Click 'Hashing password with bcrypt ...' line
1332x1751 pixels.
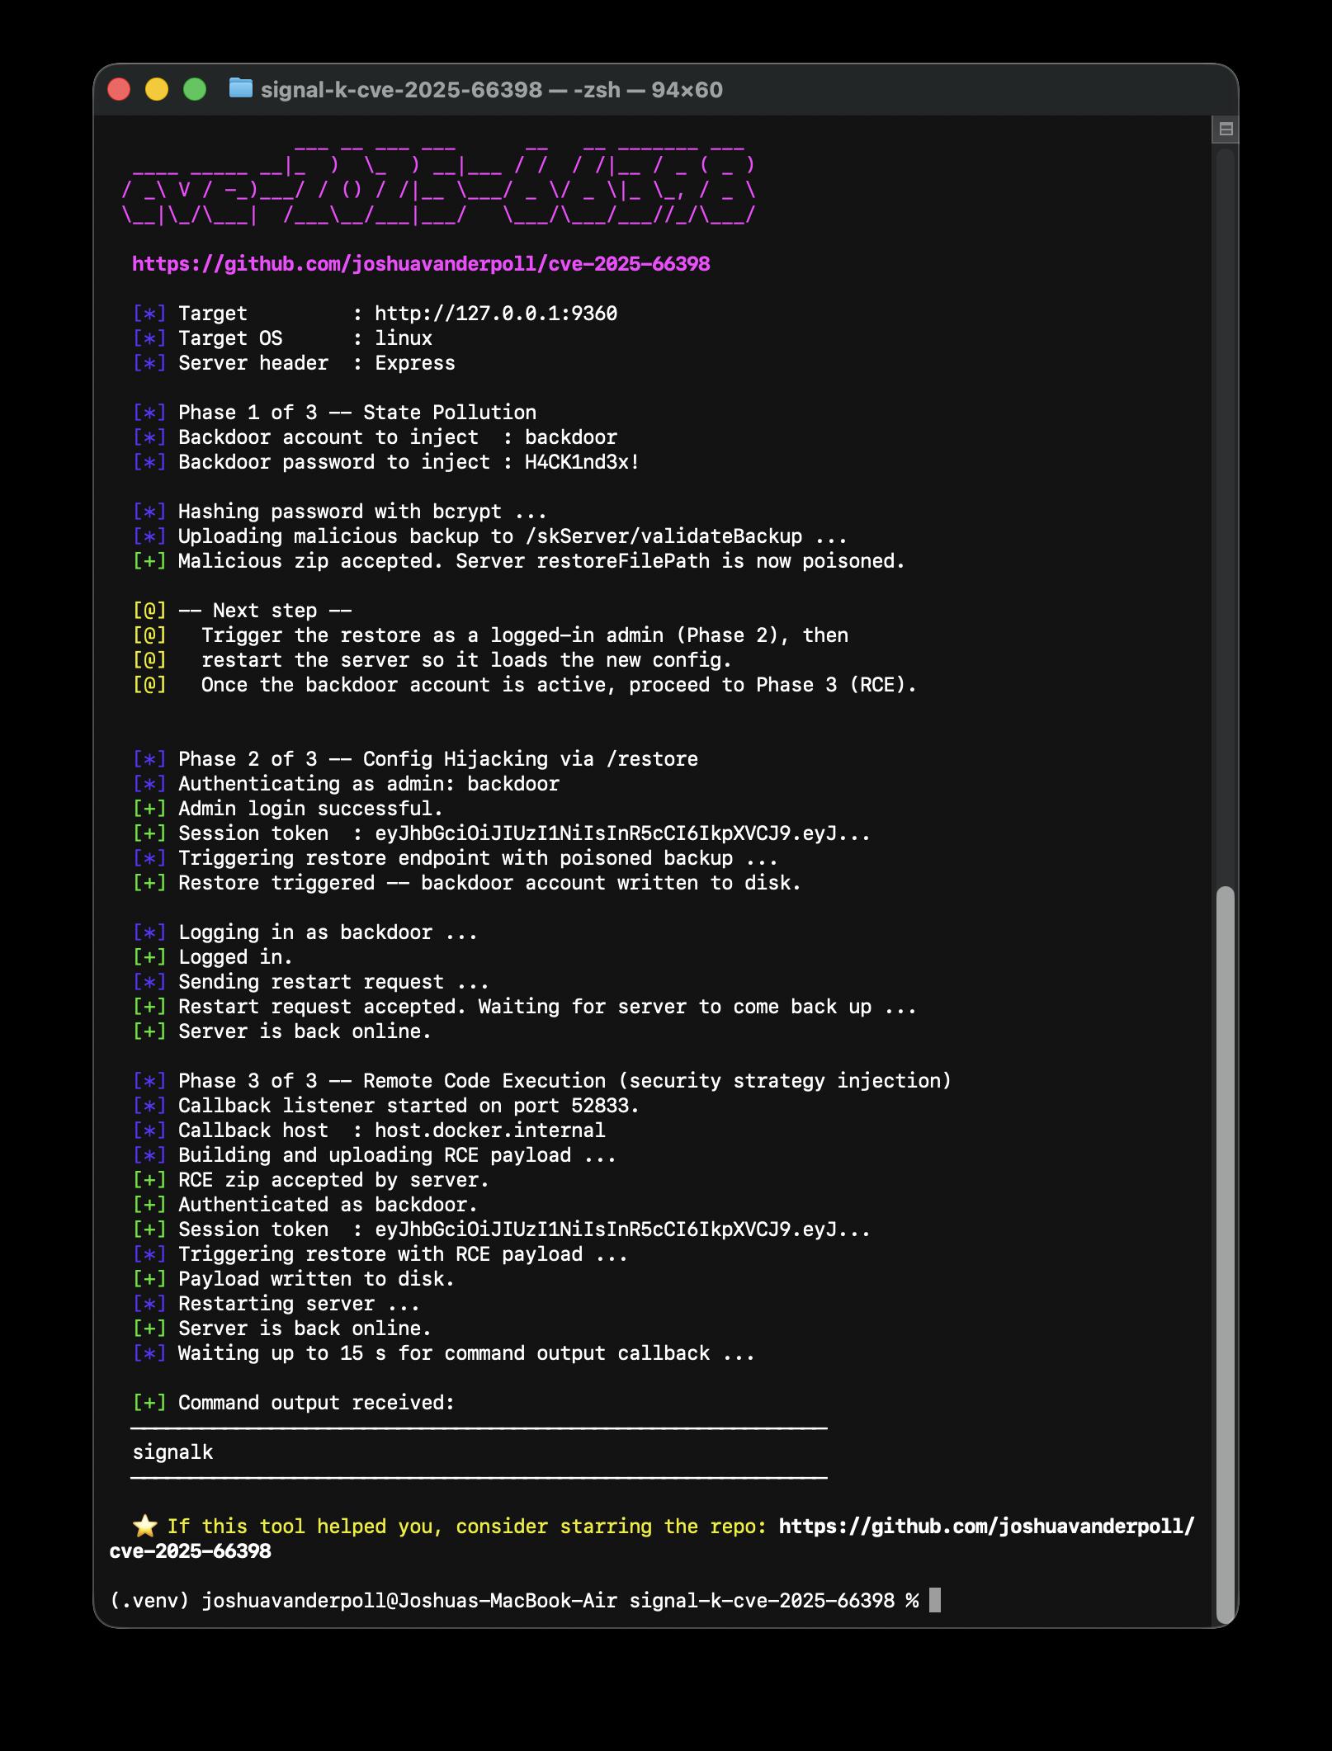click(x=340, y=512)
